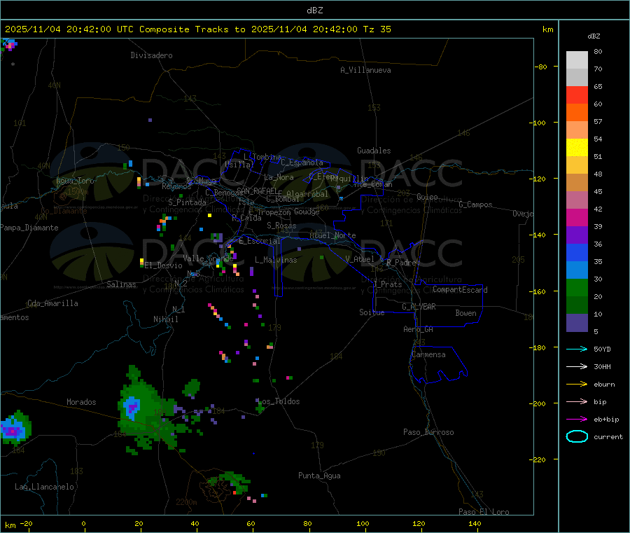Screen dimensions: 630x533
Task: Click the magenta eb+bip arrow in legend
Action: [x=577, y=420]
